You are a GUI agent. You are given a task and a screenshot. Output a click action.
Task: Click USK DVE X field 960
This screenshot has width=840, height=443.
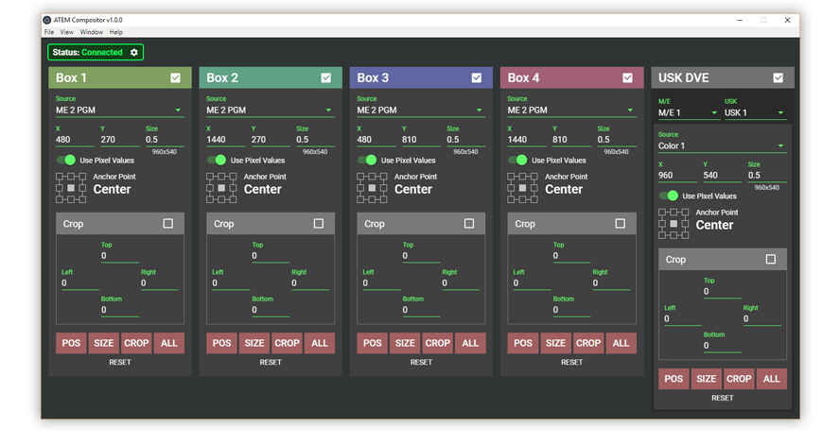tap(677, 176)
